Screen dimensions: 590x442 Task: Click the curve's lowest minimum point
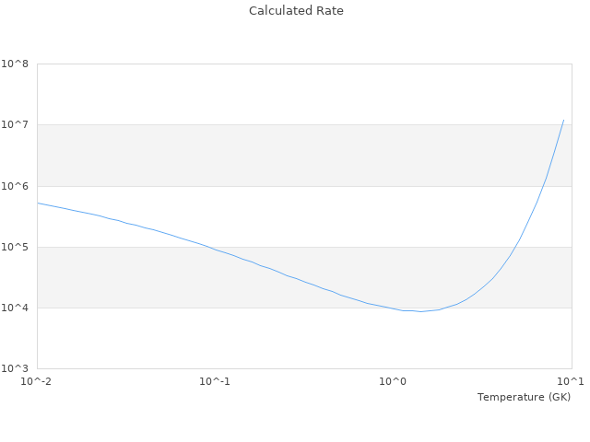pyautogui.click(x=420, y=311)
